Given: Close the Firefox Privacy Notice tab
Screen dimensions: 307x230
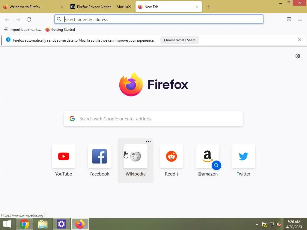Looking at the screenshot, I should click(x=130, y=7).
